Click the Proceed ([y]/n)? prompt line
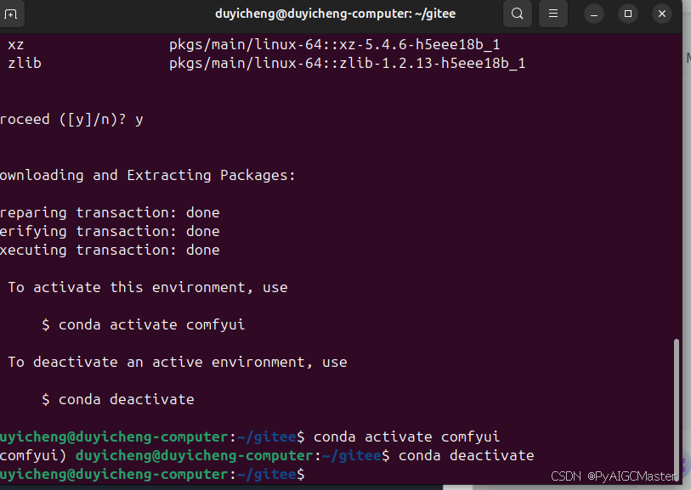 pos(71,119)
